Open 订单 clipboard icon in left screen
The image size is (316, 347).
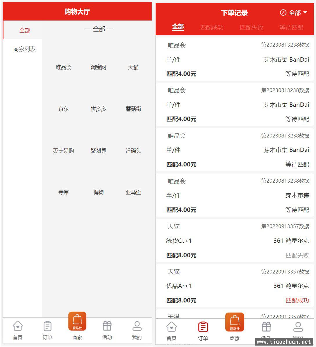click(x=48, y=326)
